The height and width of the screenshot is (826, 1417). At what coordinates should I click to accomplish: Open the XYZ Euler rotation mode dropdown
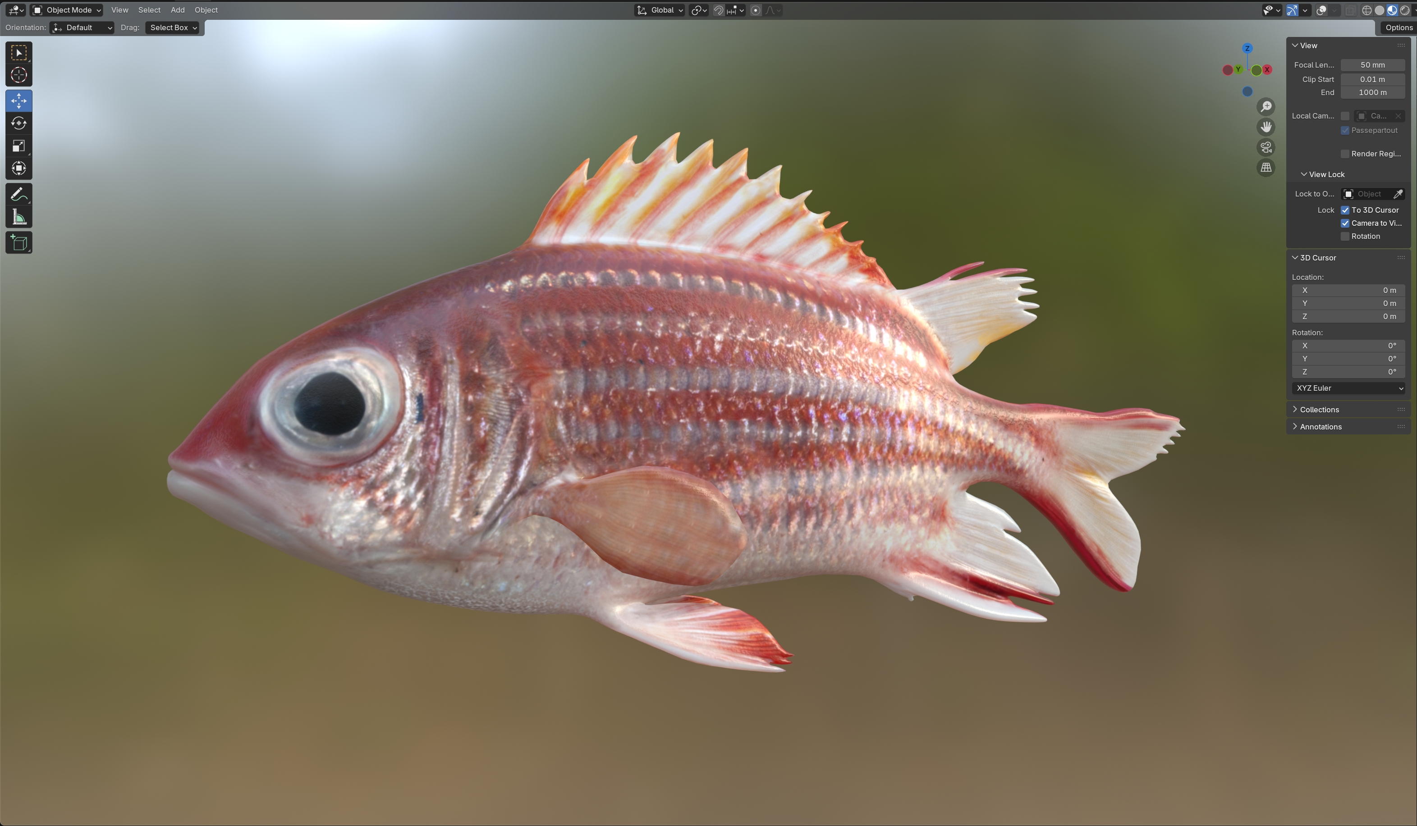pyautogui.click(x=1348, y=388)
